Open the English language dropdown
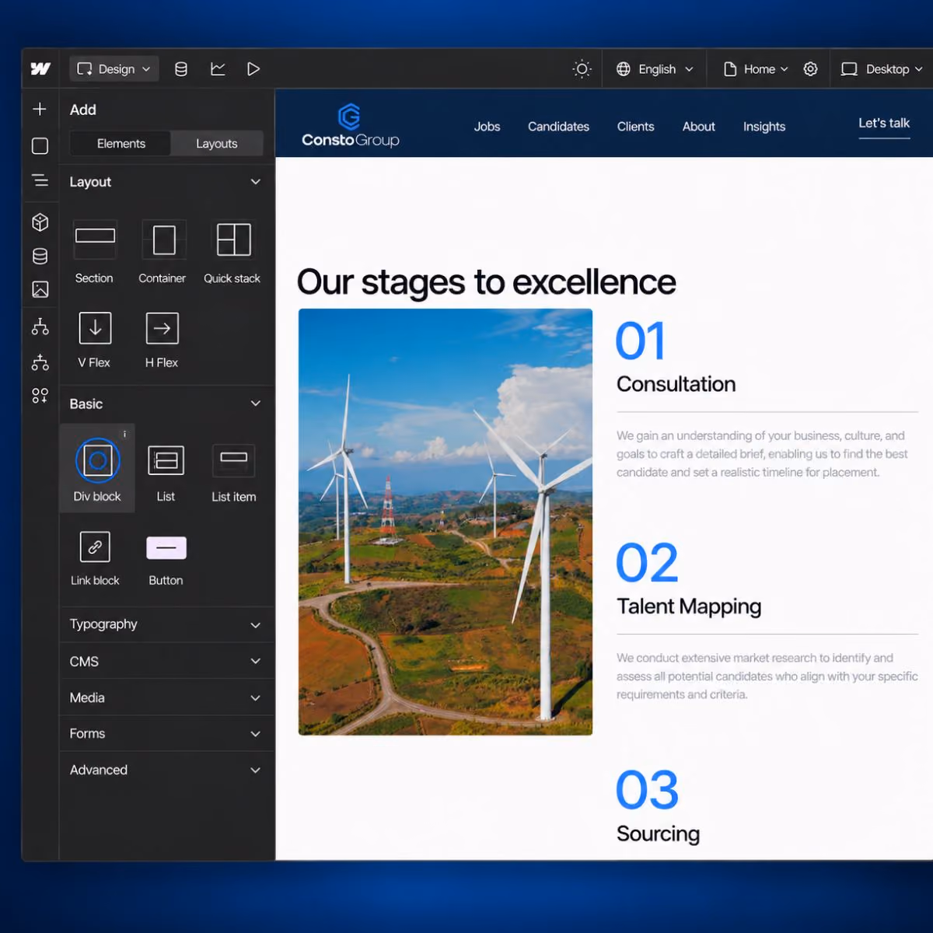This screenshot has height=933, width=933. (655, 69)
